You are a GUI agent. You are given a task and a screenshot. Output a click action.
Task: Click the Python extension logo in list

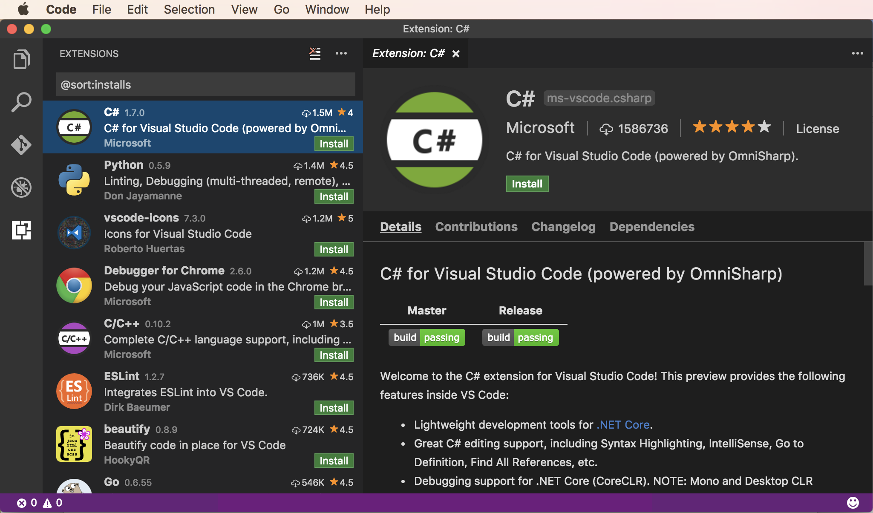pyautogui.click(x=74, y=180)
